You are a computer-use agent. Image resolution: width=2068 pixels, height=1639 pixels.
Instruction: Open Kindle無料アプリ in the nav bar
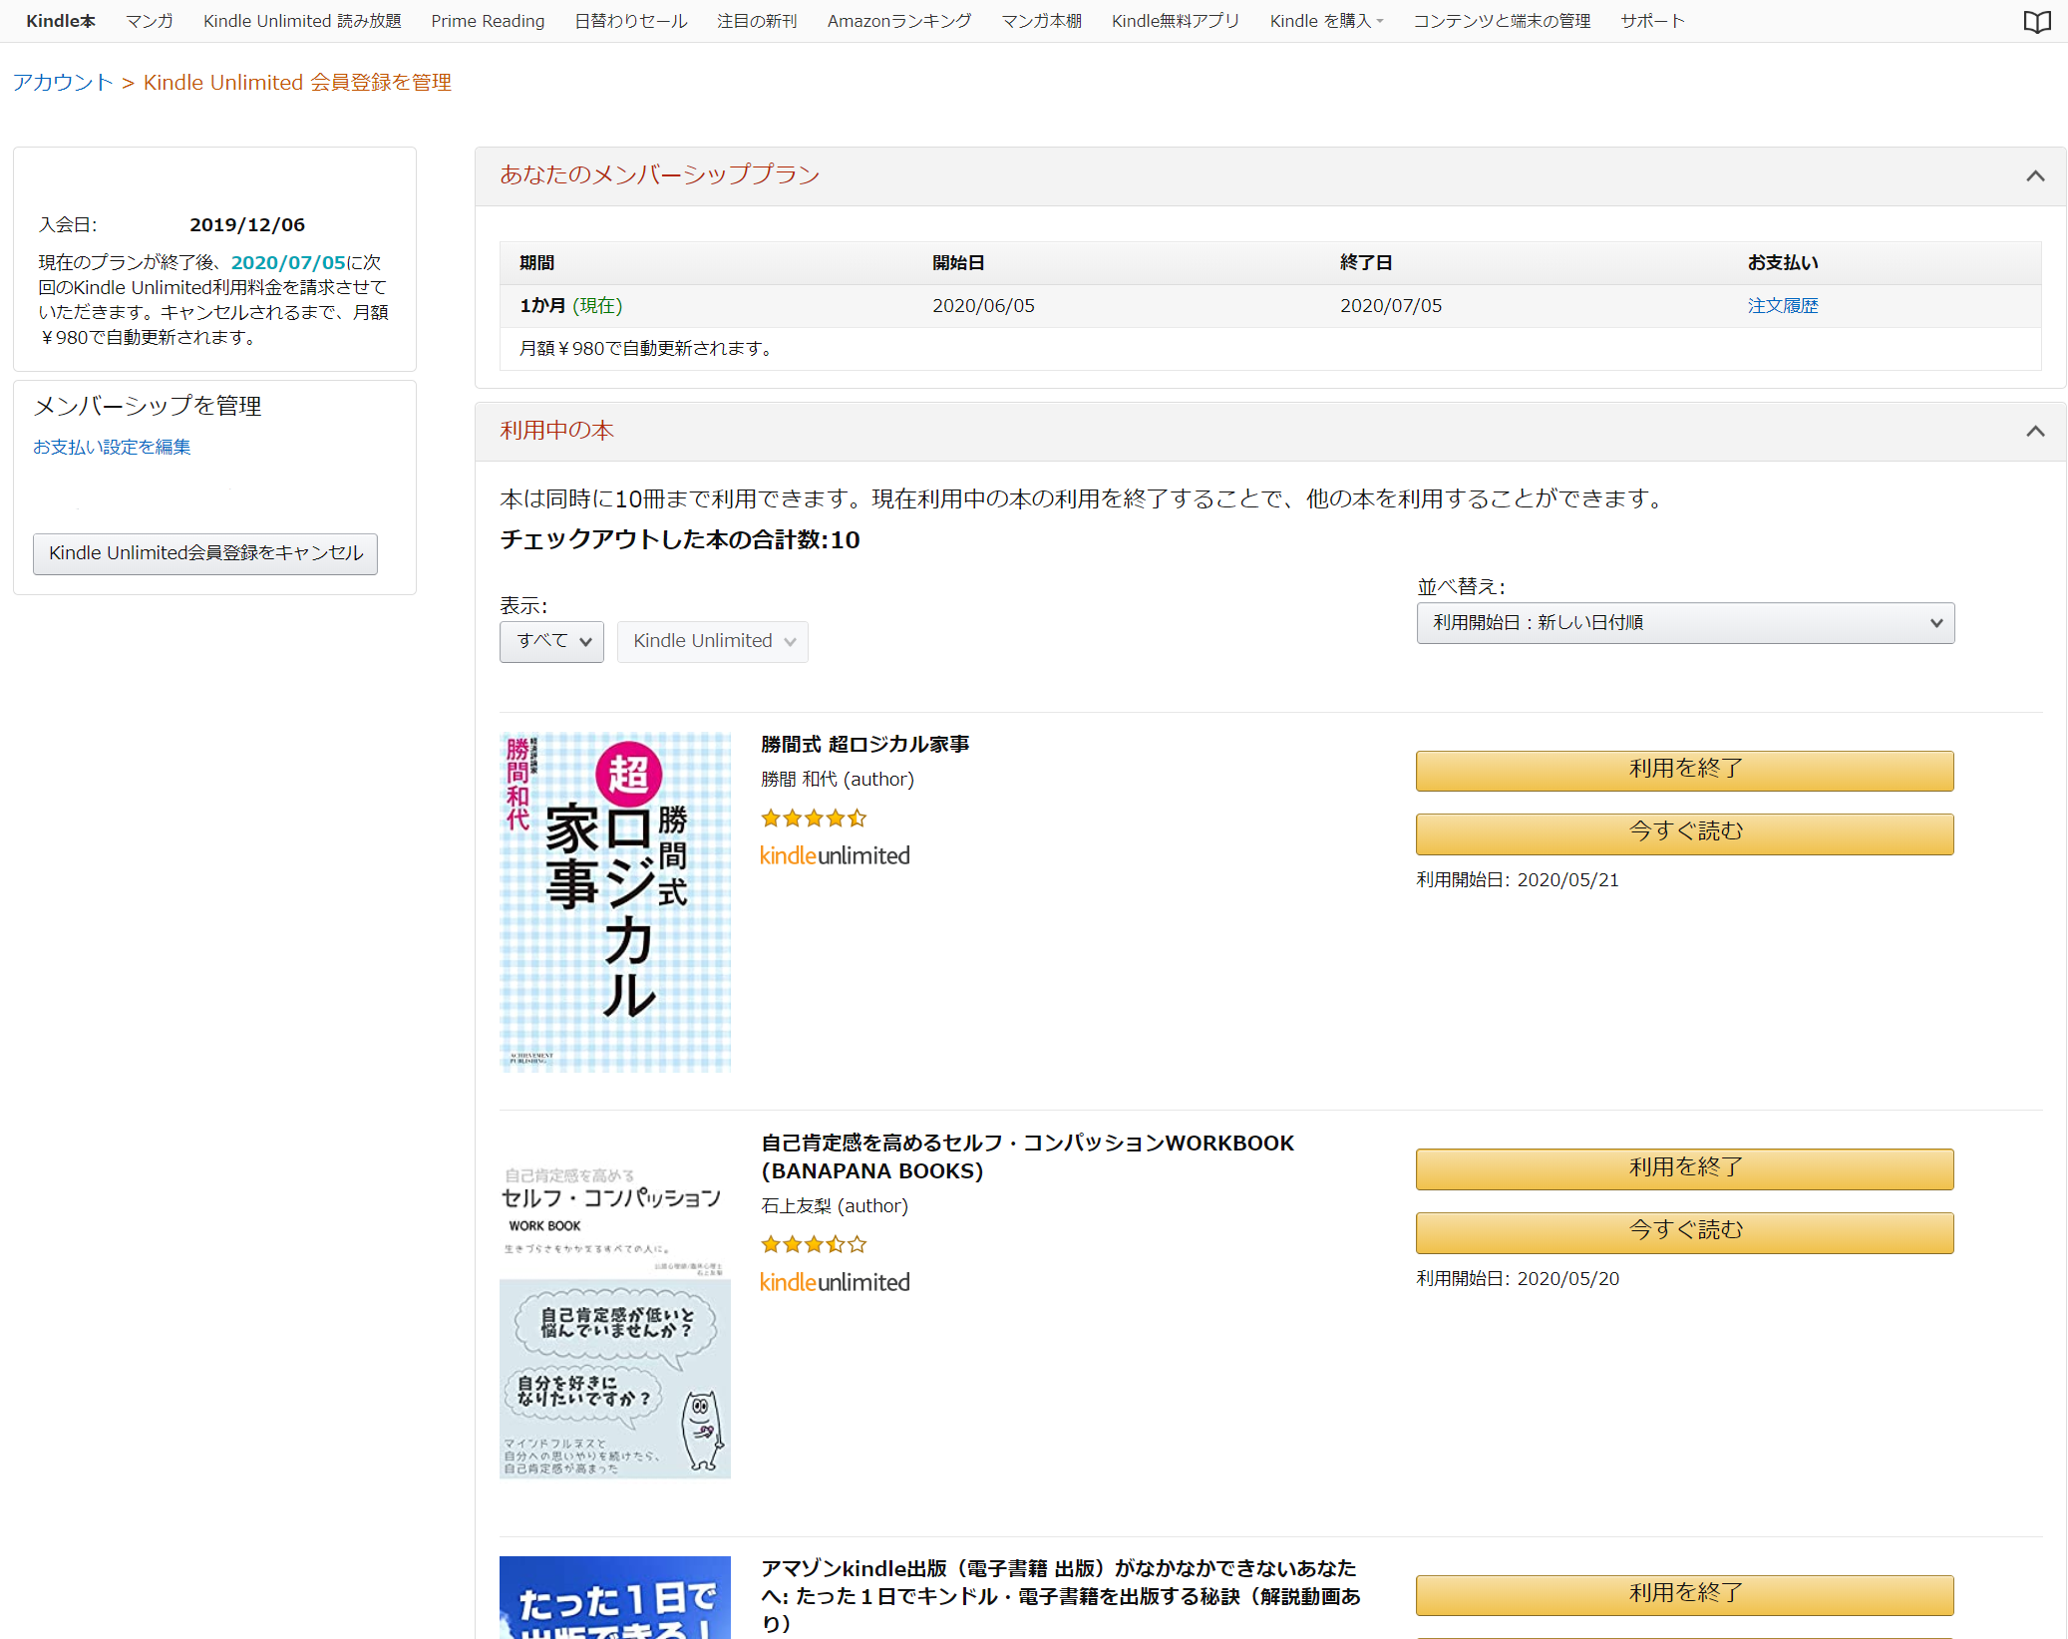coord(1176,21)
